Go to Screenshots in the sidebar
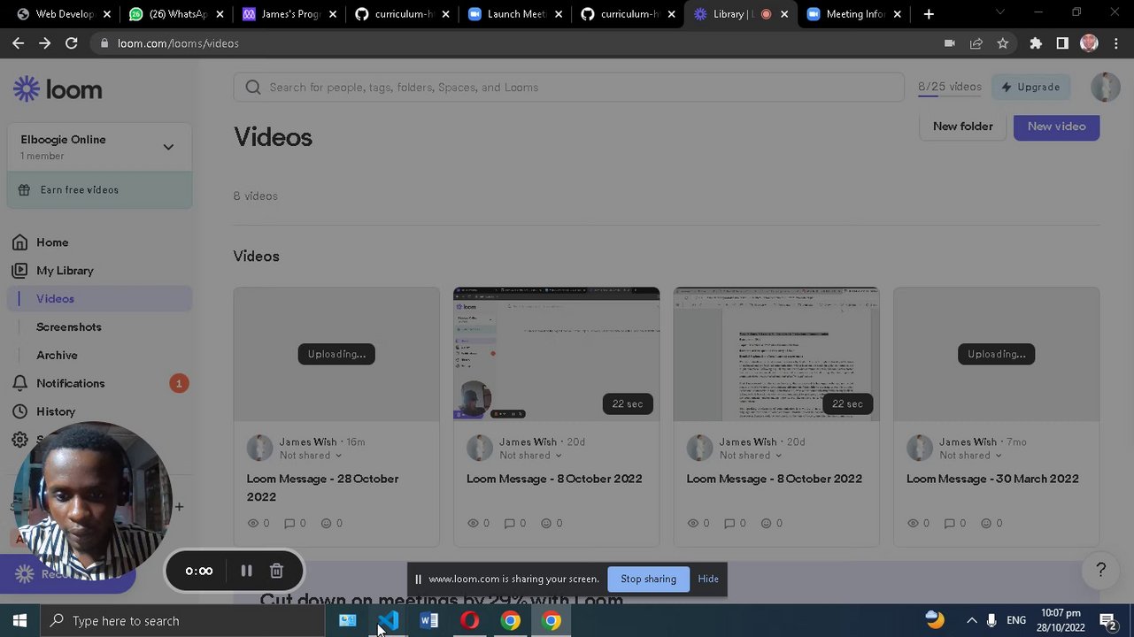Viewport: 1134px width, 637px height. pyautogui.click(x=69, y=327)
